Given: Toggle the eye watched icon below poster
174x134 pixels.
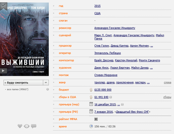Looking at the screenshot, I should point(27,126).
